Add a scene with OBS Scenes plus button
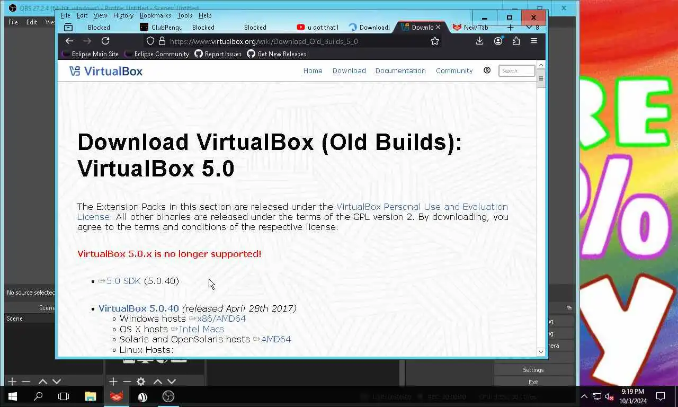The height and width of the screenshot is (407, 678). [12, 382]
